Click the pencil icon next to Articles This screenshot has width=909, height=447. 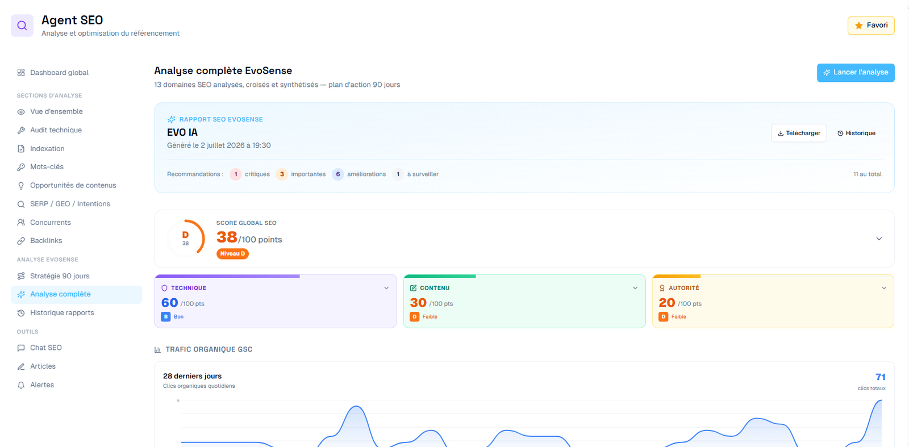21,366
